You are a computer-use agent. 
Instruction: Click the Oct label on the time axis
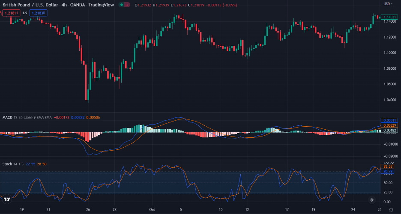(151, 210)
